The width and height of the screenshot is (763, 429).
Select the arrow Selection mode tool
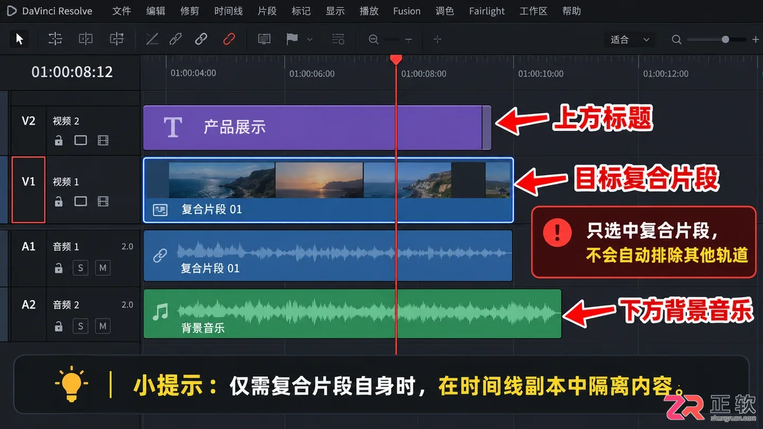point(20,39)
